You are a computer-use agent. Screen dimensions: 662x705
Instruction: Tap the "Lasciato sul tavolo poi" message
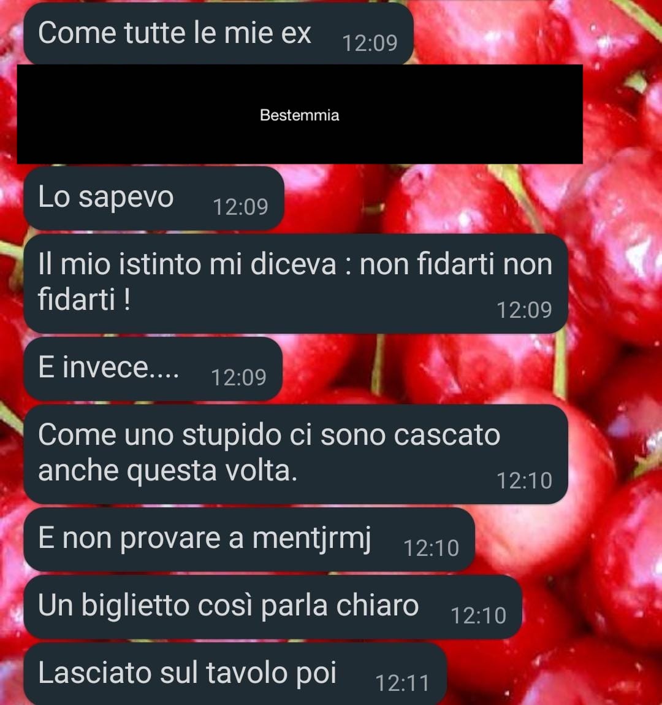click(x=235, y=674)
